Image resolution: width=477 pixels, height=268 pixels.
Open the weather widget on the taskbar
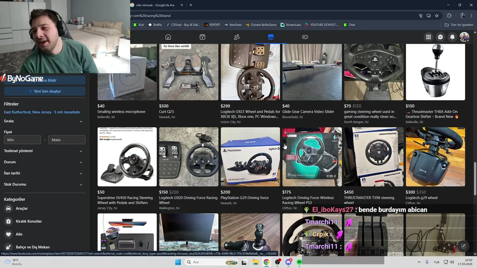click(x=14, y=262)
